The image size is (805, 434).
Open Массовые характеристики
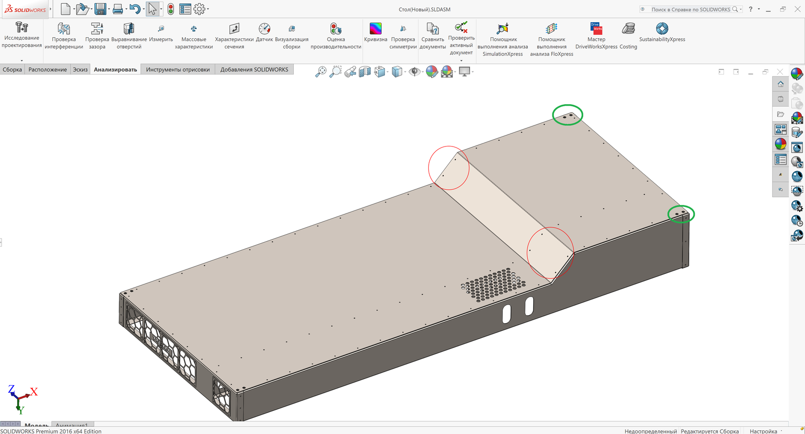[194, 36]
